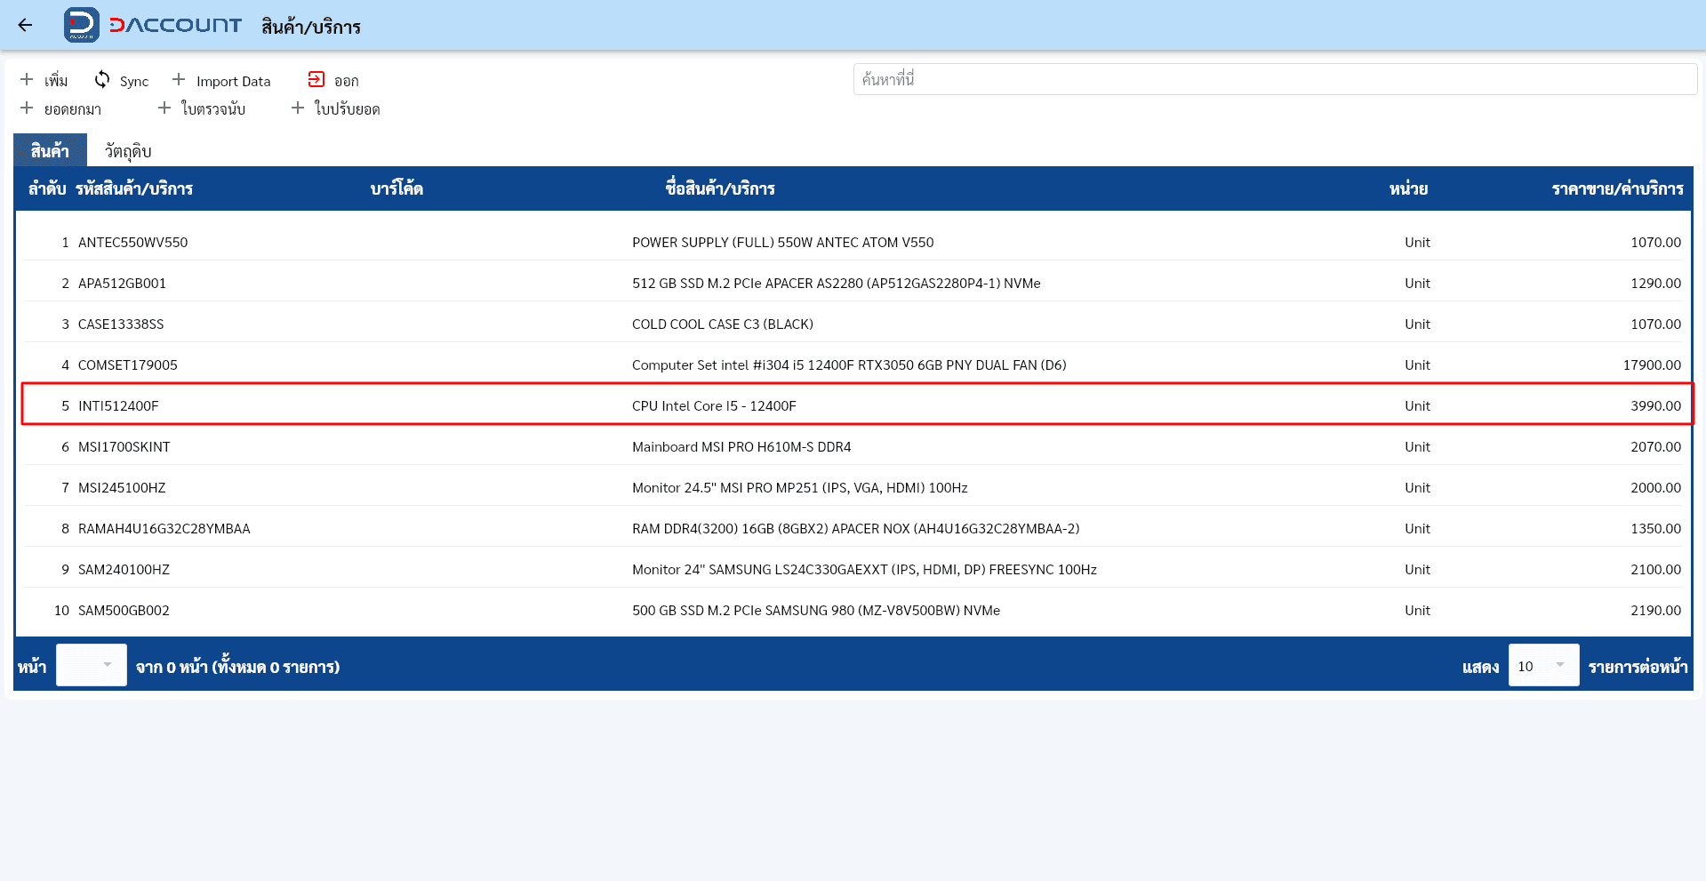Select product code CASE13338SS

[x=121, y=324]
